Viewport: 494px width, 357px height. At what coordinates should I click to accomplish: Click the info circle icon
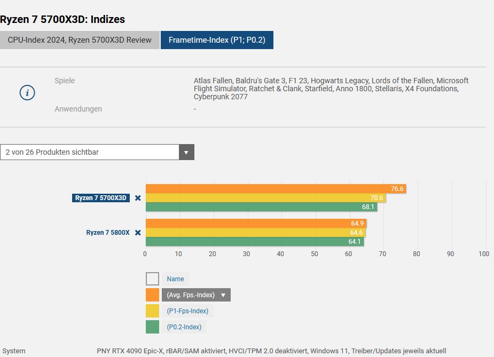tap(27, 93)
